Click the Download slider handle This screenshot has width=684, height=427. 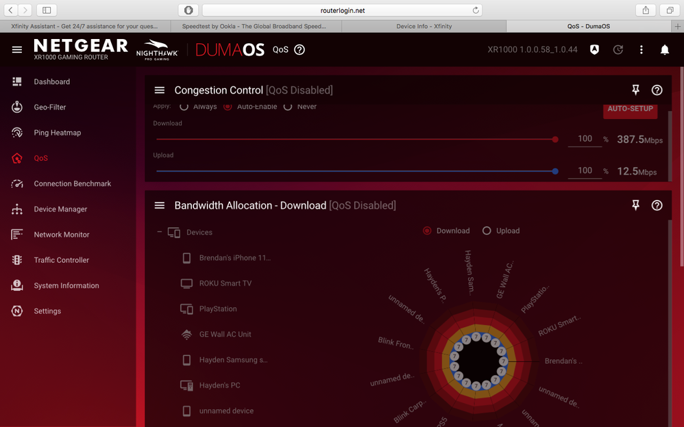(x=555, y=140)
